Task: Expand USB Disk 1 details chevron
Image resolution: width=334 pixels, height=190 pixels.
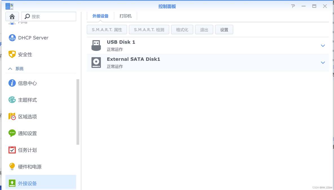Action: pyautogui.click(x=323, y=46)
